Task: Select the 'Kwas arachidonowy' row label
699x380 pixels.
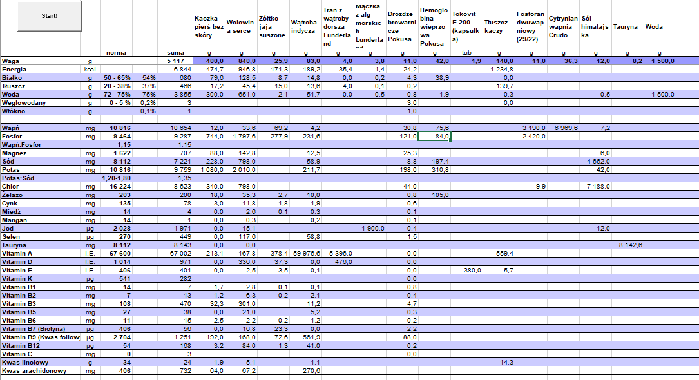Action: pos(34,371)
